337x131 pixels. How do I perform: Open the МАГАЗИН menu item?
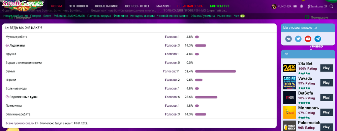163,6
